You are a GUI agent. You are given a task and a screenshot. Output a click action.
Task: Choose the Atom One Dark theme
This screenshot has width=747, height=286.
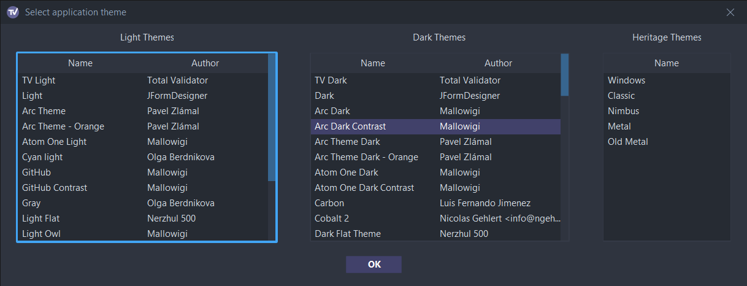click(346, 172)
